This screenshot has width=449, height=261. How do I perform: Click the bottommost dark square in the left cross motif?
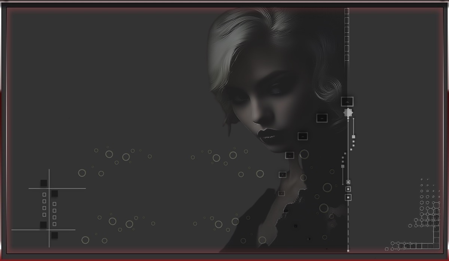55,235
